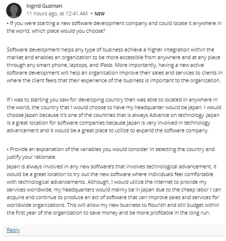226x241 pixels.
Task: Click the line 'the world, which place would you choose?'
Action: [56, 31]
